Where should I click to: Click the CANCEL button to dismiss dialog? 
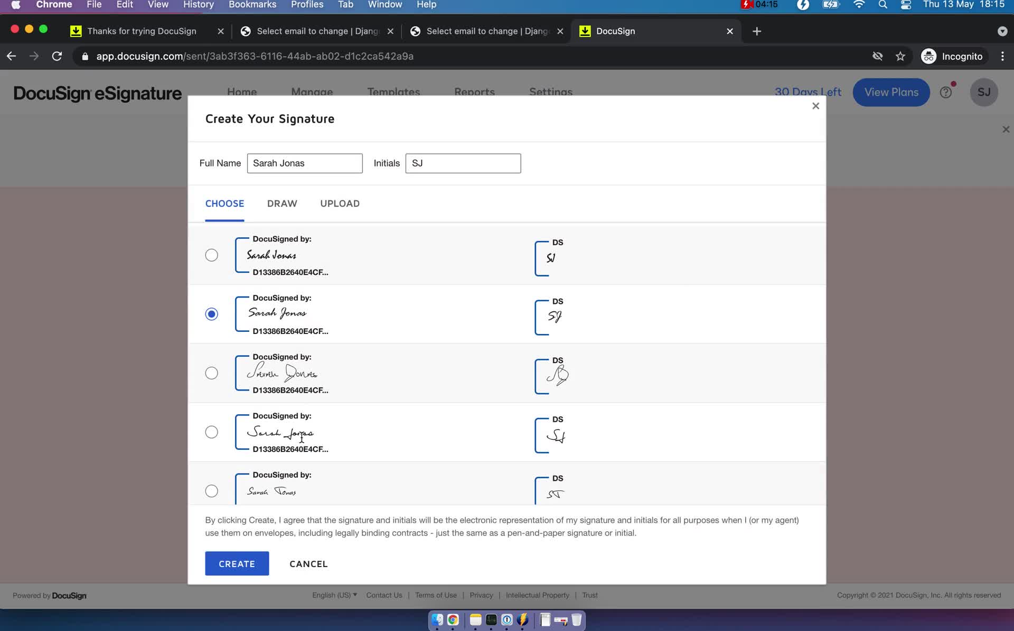(x=308, y=563)
